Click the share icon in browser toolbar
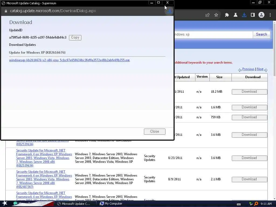The image size is (276, 207). click(208, 15)
